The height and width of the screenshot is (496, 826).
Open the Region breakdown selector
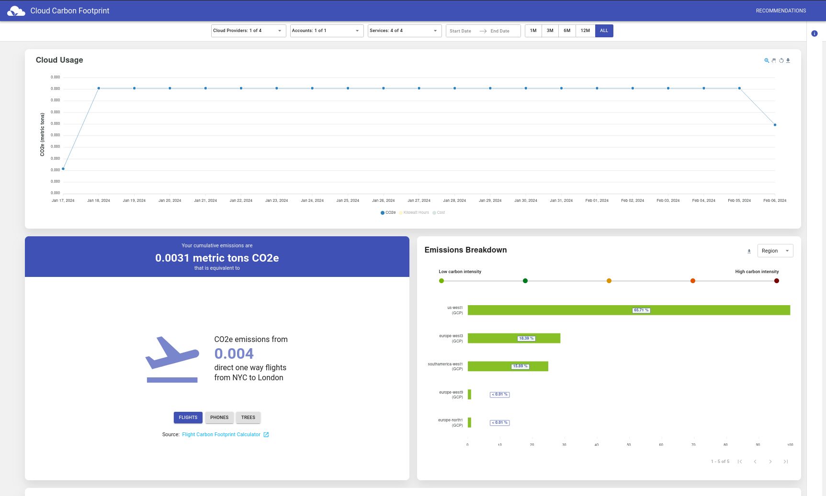click(x=775, y=251)
